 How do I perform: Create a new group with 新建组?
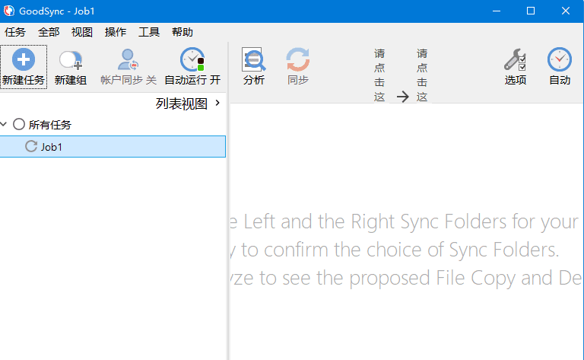pos(71,67)
